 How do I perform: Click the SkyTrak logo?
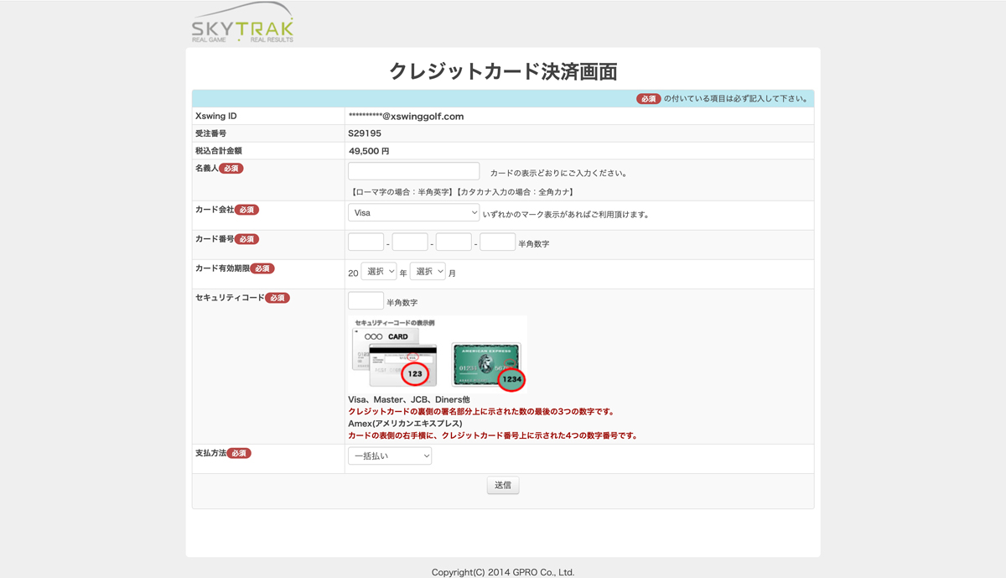pyautogui.click(x=242, y=23)
